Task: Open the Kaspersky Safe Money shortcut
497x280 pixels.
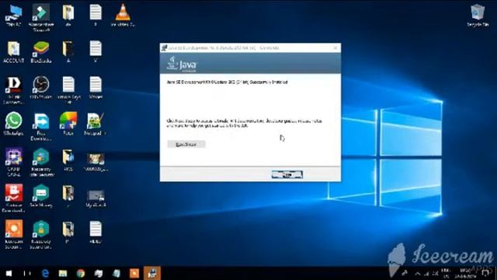Action: [41, 196]
